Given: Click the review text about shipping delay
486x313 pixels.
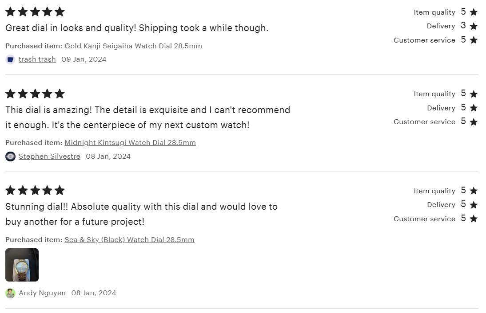Looking at the screenshot, I should click(137, 28).
